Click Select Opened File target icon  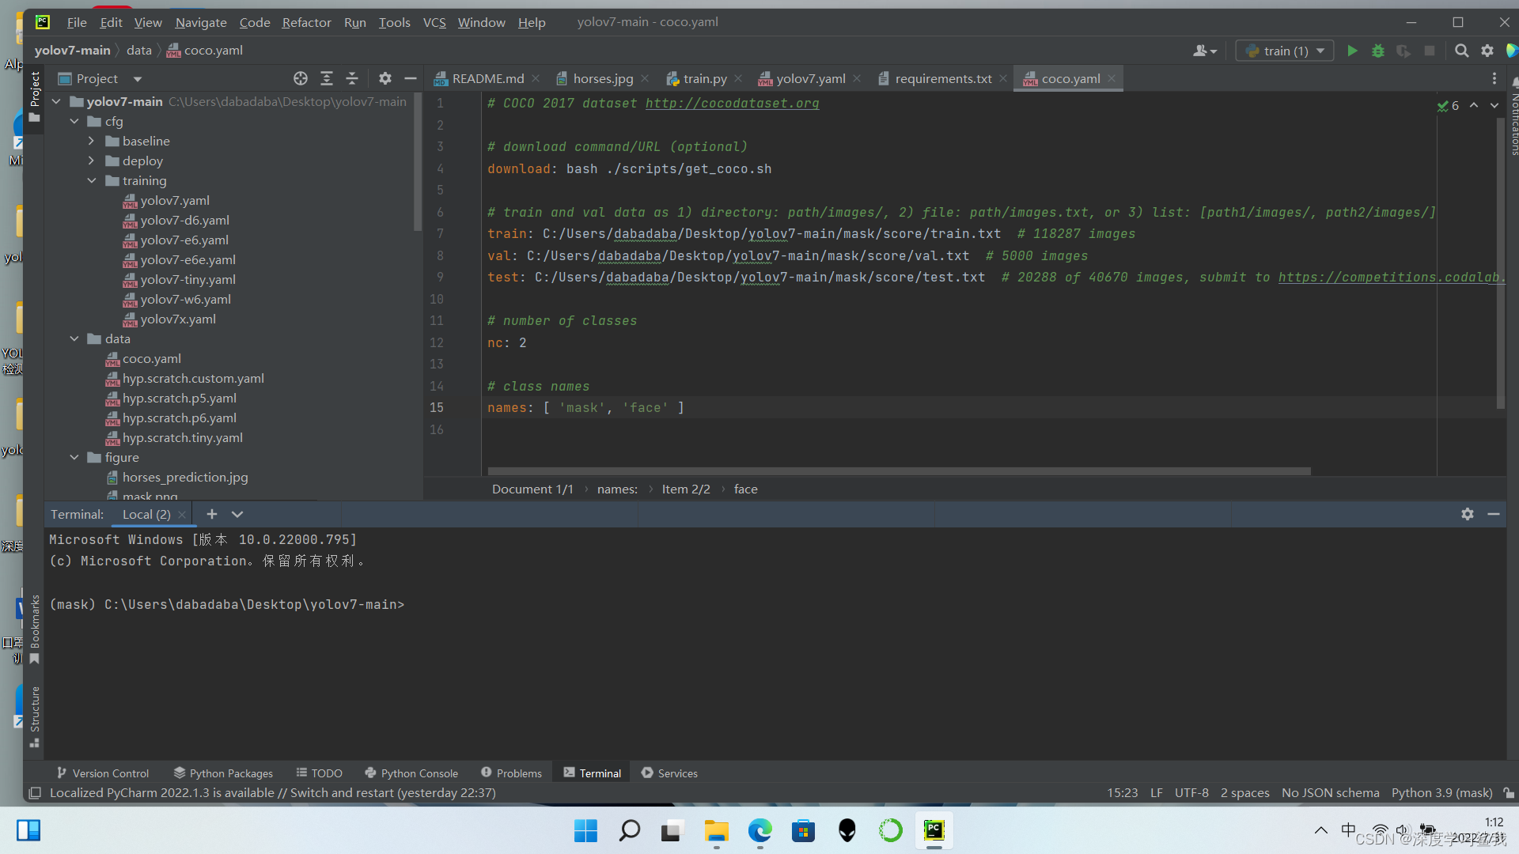[x=301, y=78]
